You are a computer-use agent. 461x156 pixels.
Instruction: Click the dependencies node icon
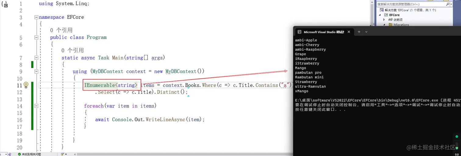pos(390,20)
